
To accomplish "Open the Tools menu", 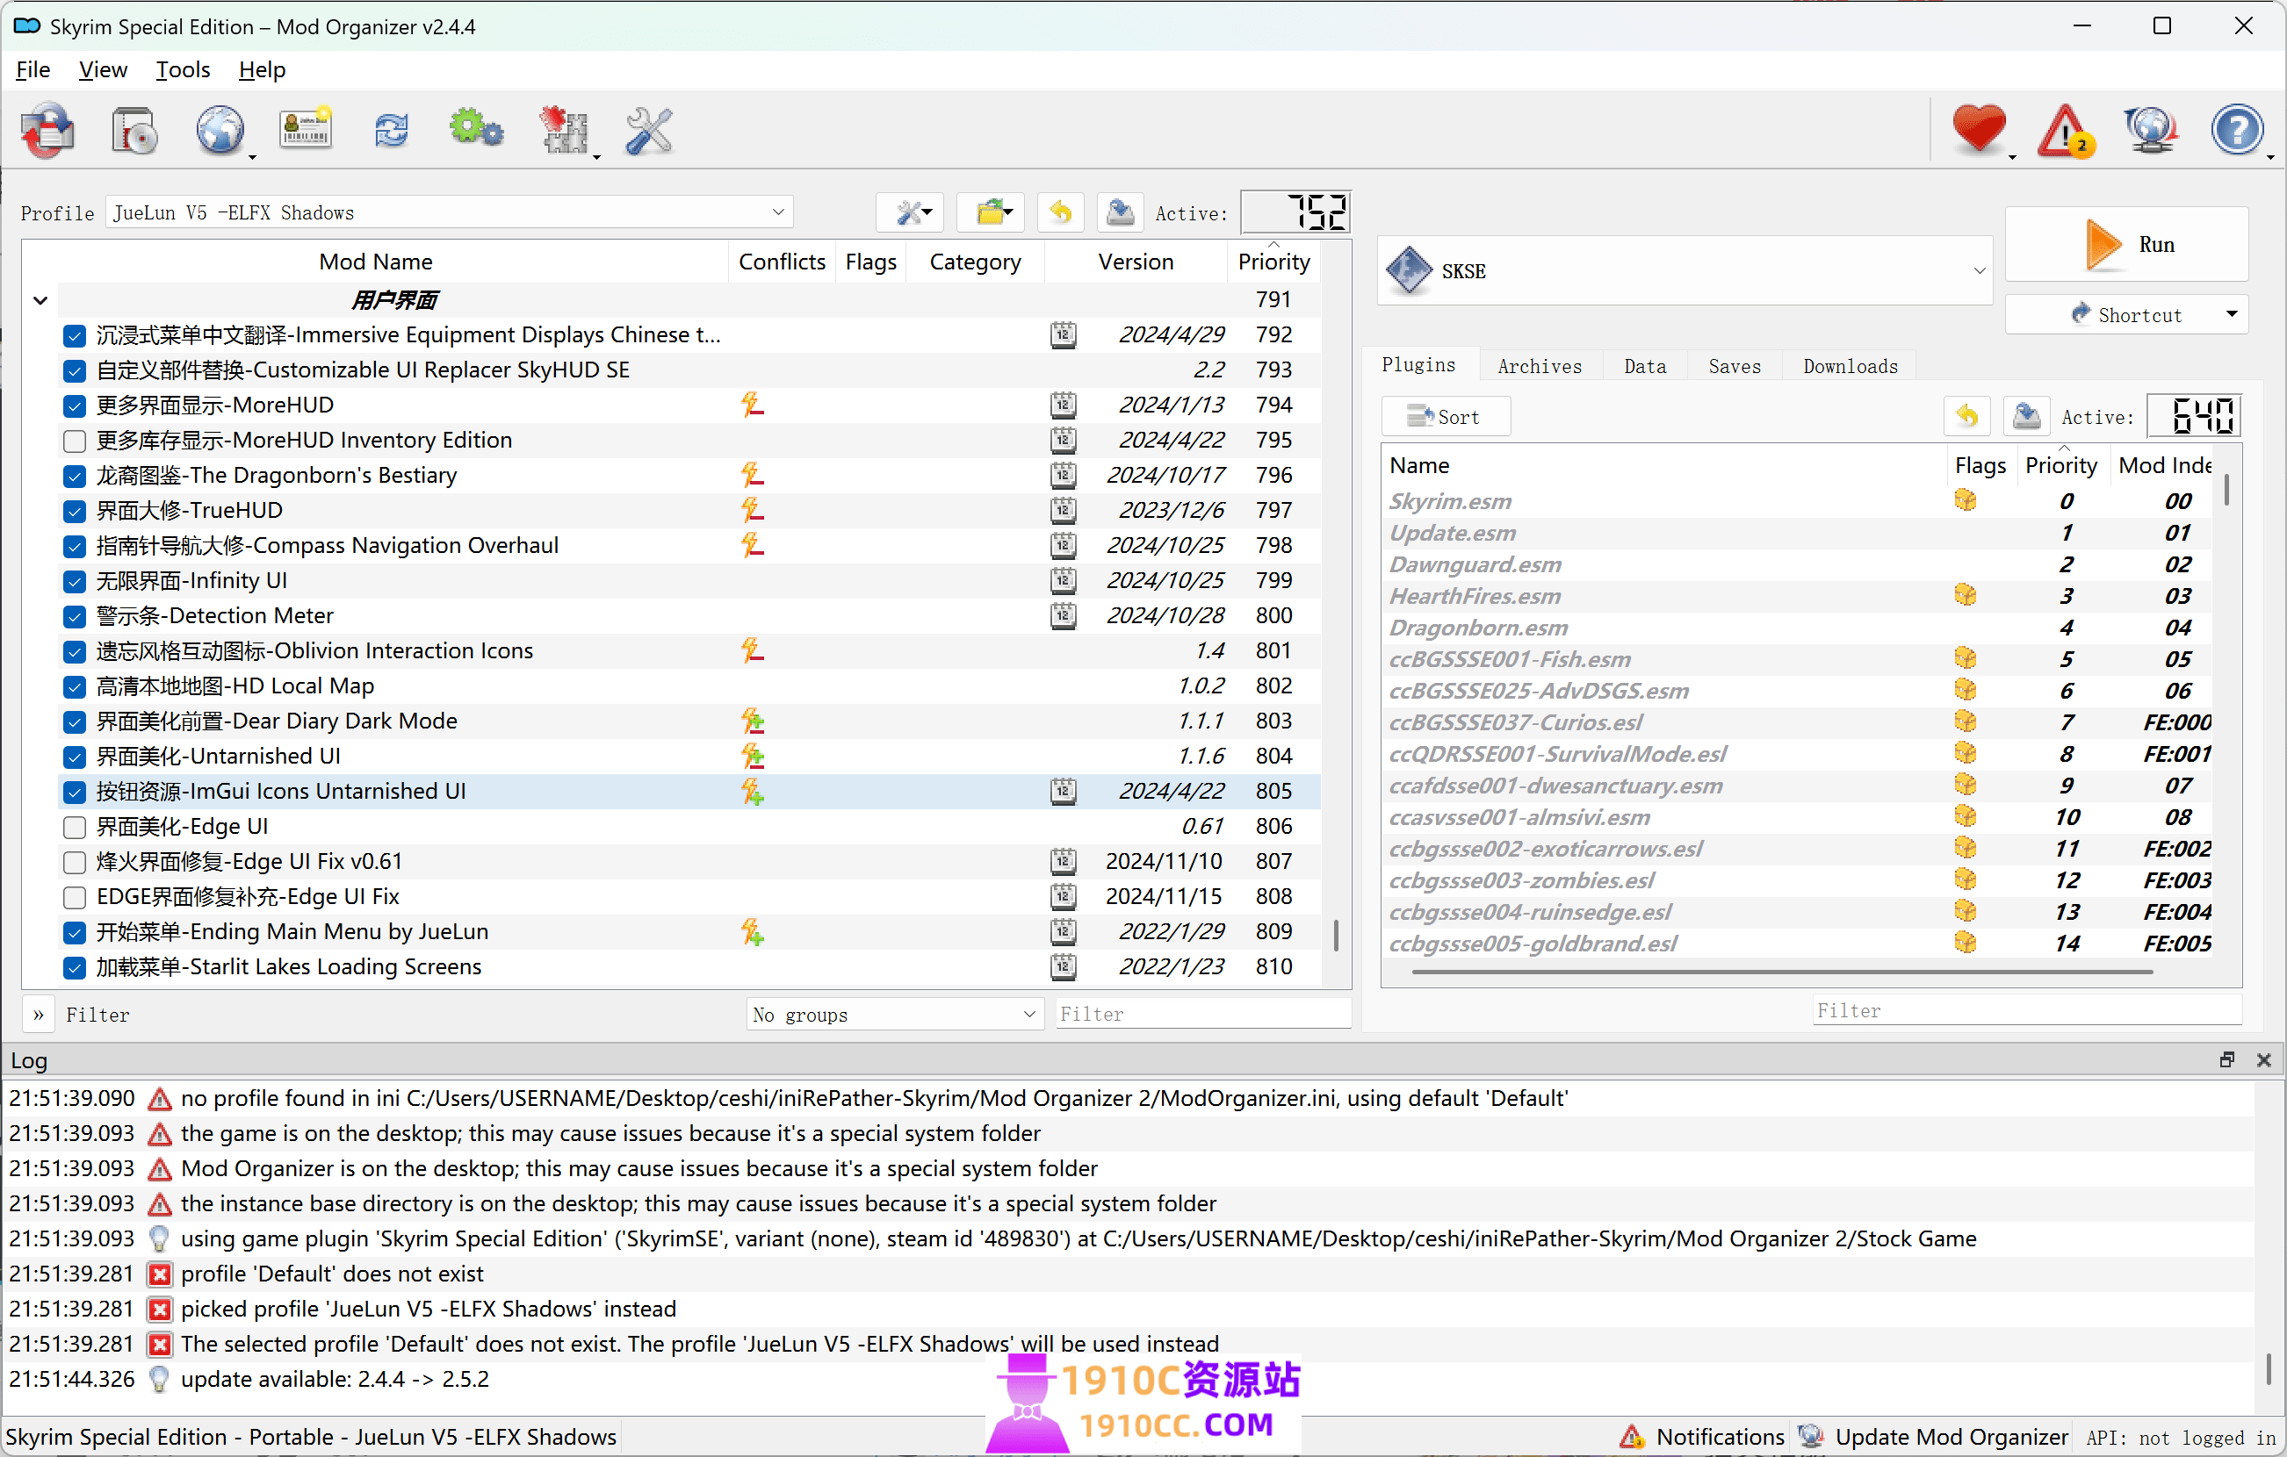I will click(183, 69).
